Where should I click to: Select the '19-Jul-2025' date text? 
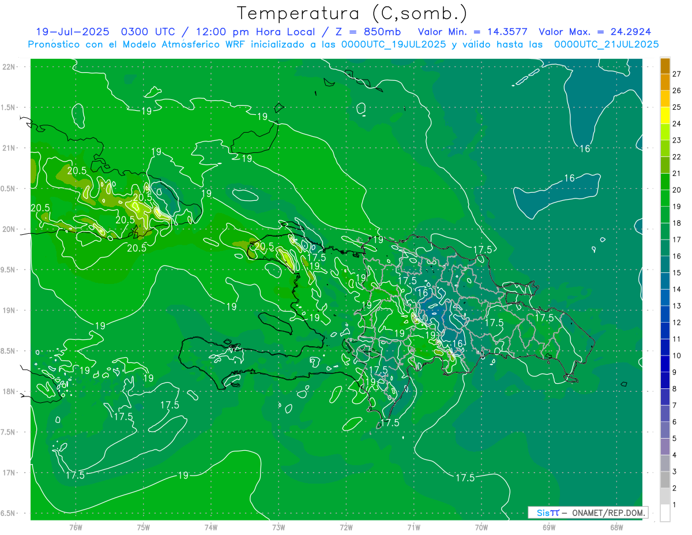(x=72, y=32)
